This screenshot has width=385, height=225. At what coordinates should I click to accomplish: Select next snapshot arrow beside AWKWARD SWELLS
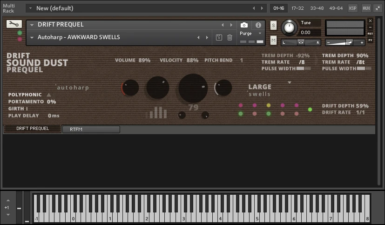click(207, 38)
